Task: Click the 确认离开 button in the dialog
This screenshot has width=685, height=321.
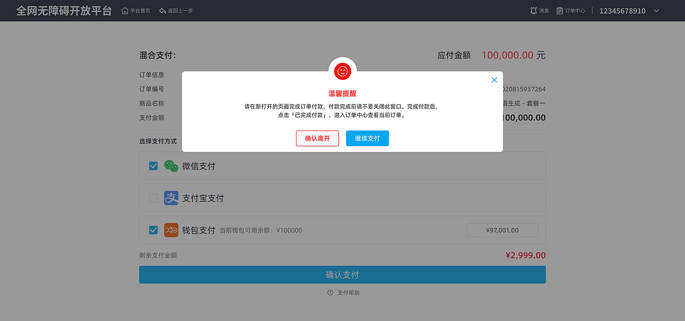Action: click(317, 138)
